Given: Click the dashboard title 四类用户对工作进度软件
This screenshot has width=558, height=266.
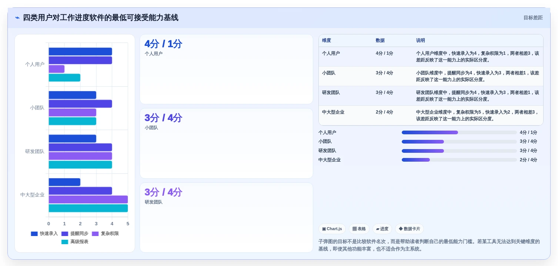Looking at the screenshot, I should coord(101,18).
